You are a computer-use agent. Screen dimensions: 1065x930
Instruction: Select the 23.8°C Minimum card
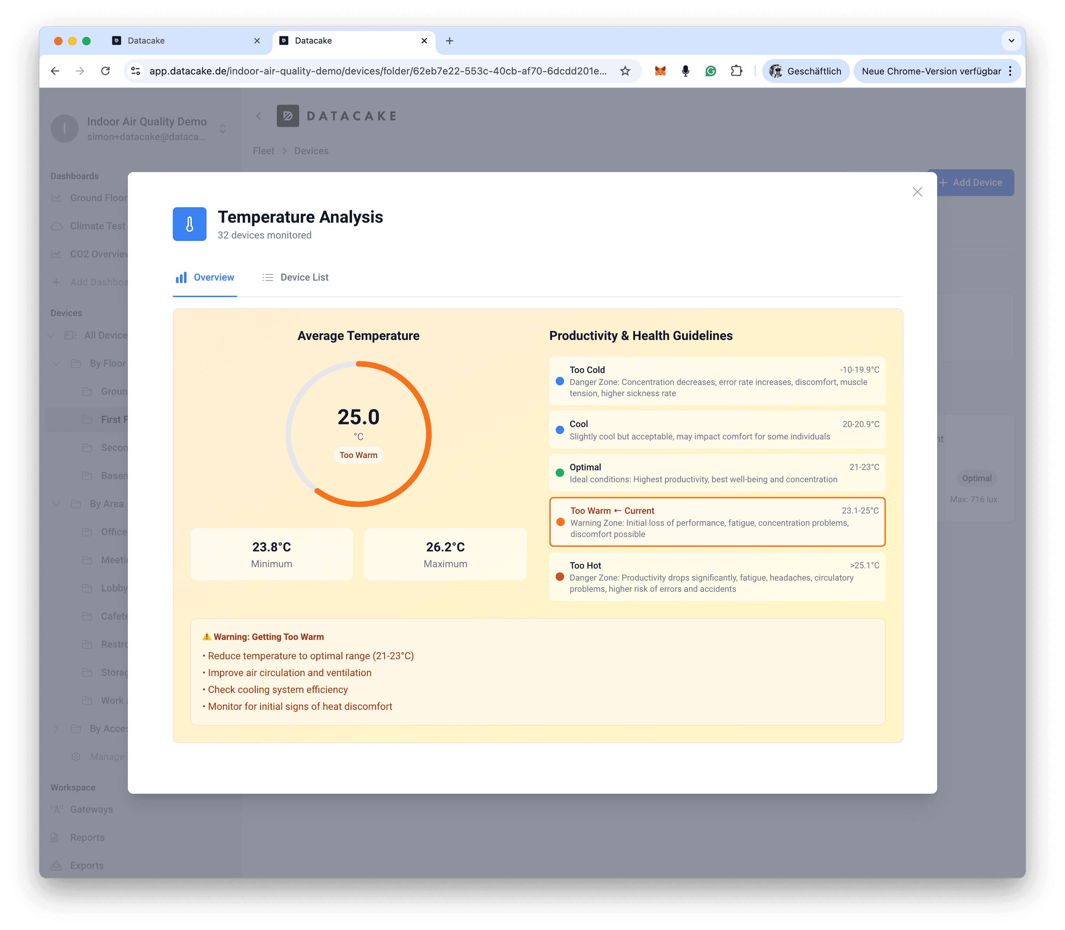(272, 554)
